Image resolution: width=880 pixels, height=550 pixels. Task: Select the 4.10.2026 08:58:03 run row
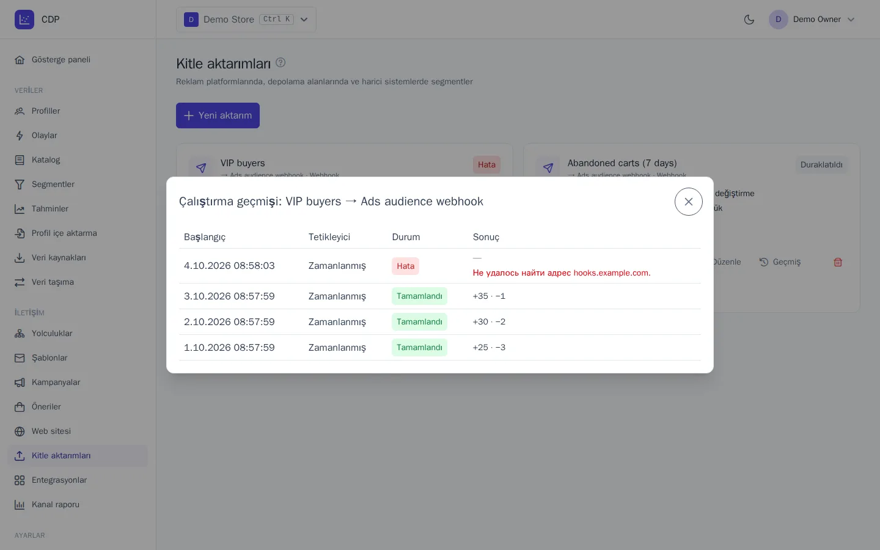440,266
